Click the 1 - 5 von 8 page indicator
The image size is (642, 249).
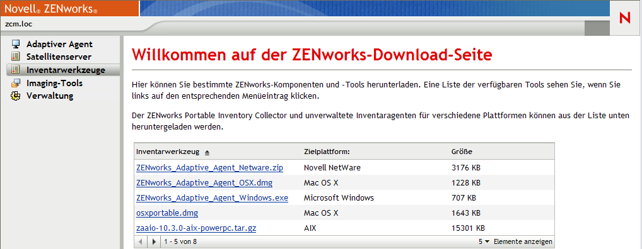coord(180,241)
